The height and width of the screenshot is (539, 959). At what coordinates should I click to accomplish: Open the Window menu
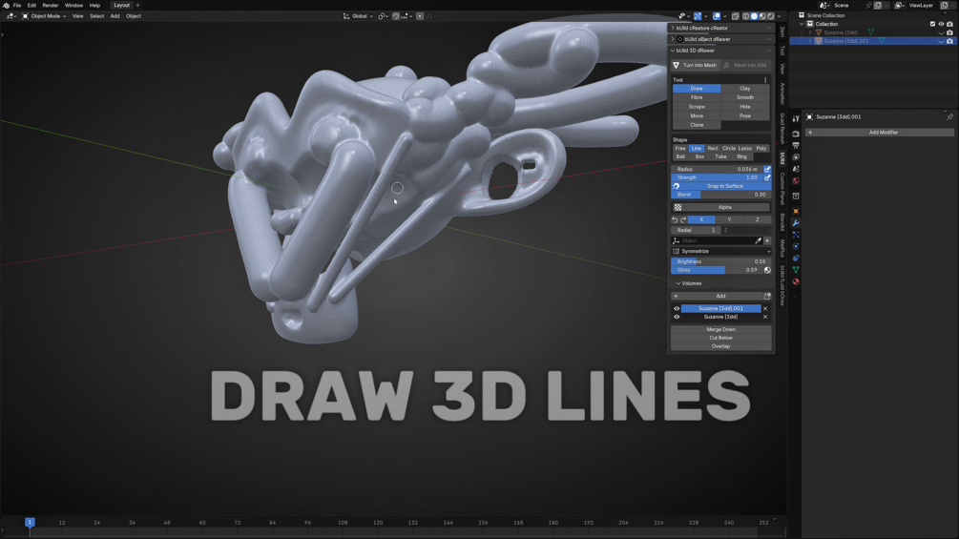(74, 5)
